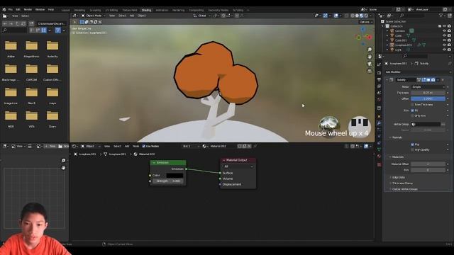The width and height of the screenshot is (454, 255).
Task: Click the Blender logo in the menu bar
Action: [x=4, y=9]
